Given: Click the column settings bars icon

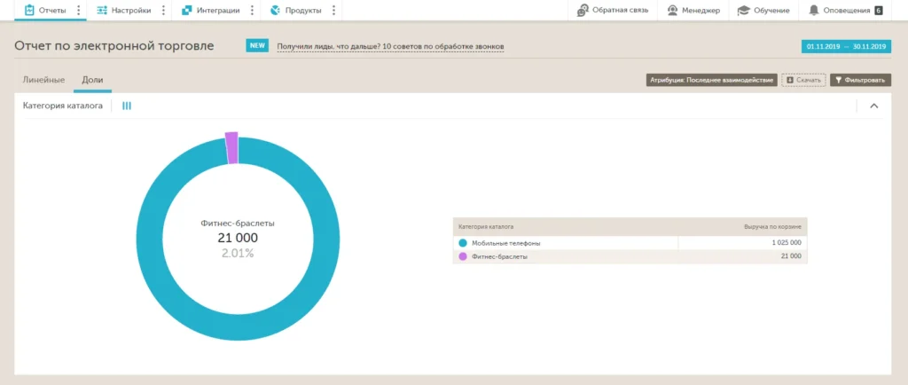Looking at the screenshot, I should 127,106.
